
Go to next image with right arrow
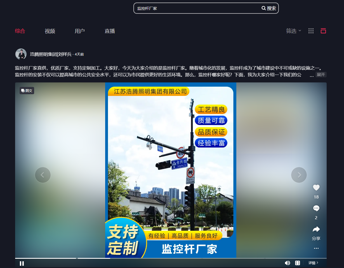pyautogui.click(x=299, y=175)
